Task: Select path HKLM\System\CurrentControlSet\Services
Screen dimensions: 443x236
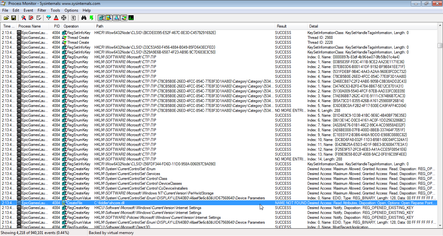Action: point(127,174)
